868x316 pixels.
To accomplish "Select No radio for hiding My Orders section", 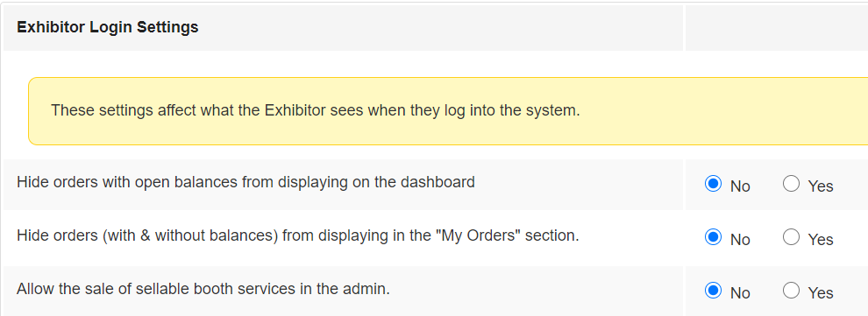I will 713,237.
